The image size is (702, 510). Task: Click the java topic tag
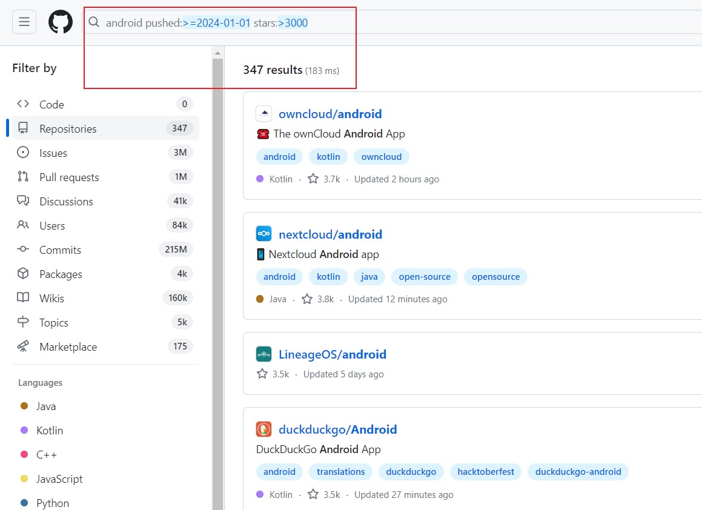coord(369,277)
